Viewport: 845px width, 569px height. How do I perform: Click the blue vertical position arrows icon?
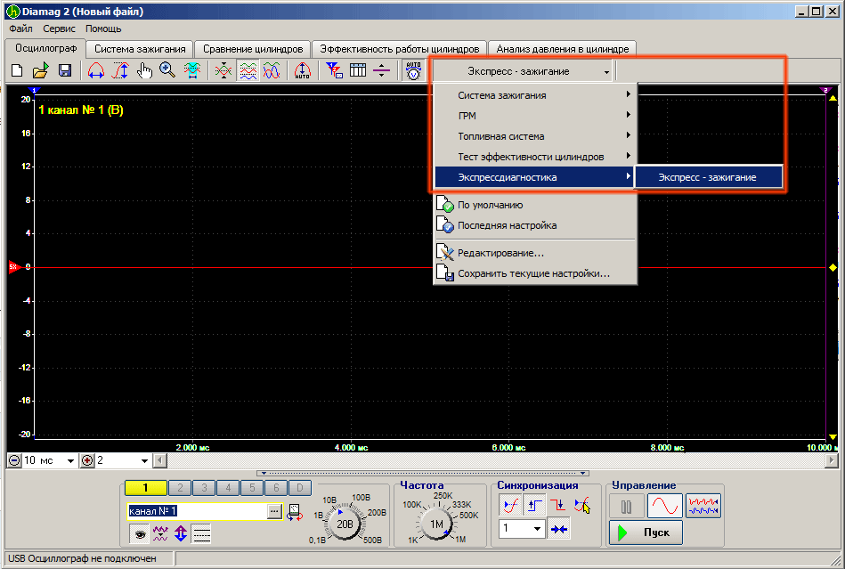click(x=181, y=534)
